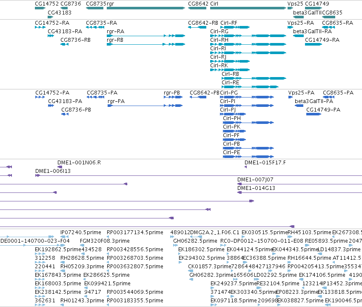This screenshot has width=362, height=307.
Task: Select the Cirl-RB transcript label
Action: click(230, 74)
